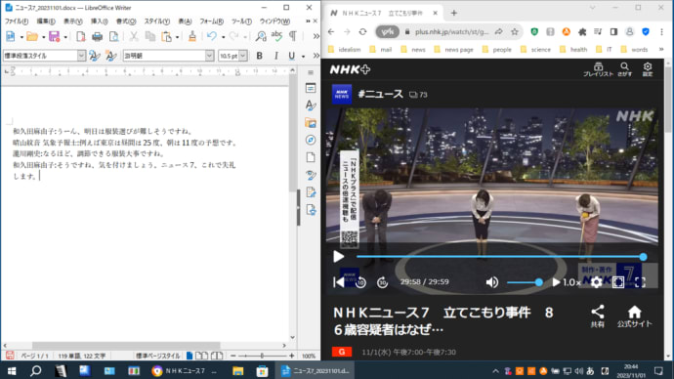This screenshot has width=674, height=379.
Task: Expand the Paste options dropdown arrow
Action: (x=177, y=37)
